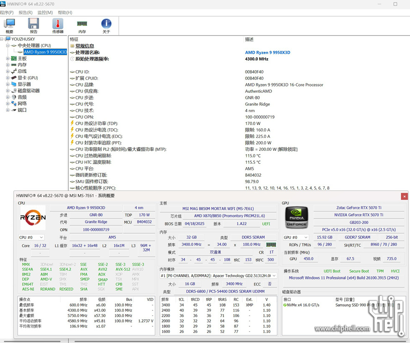The image size is (410, 343).
Task: Open the 概要 summary toolbar icon
Action: tap(9, 26)
